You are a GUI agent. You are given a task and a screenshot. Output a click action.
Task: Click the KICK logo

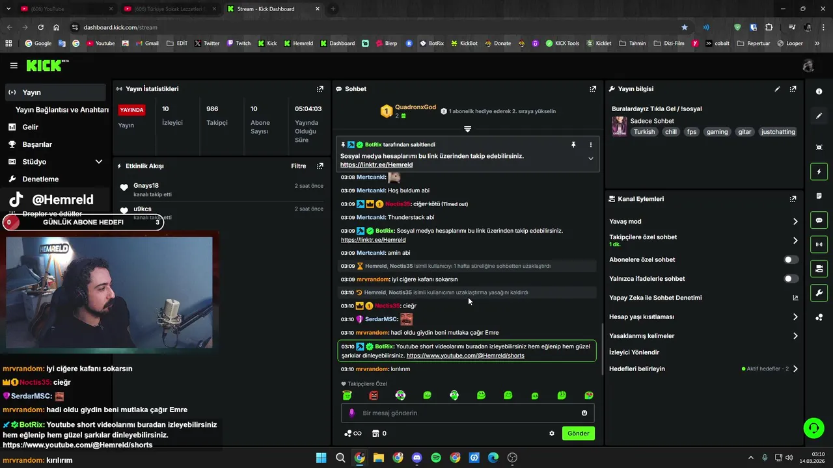point(47,65)
